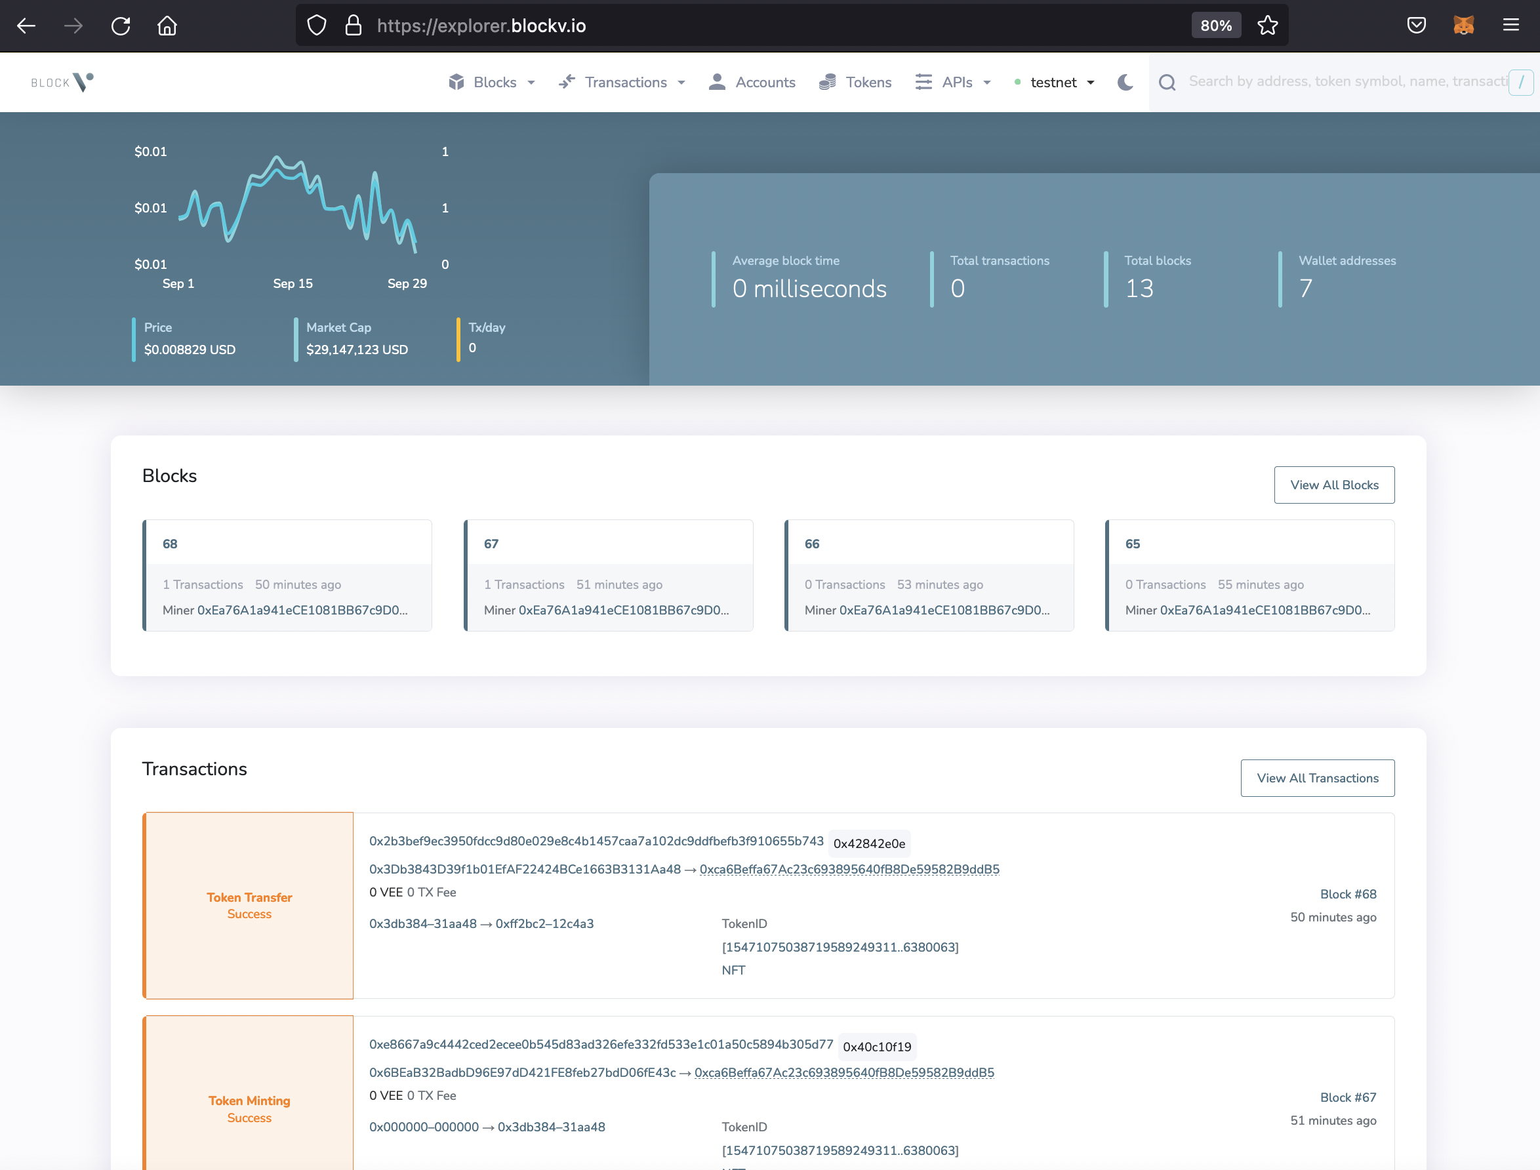This screenshot has width=1540, height=1170.
Task: Bookmark the page with the star icon
Action: coord(1268,25)
